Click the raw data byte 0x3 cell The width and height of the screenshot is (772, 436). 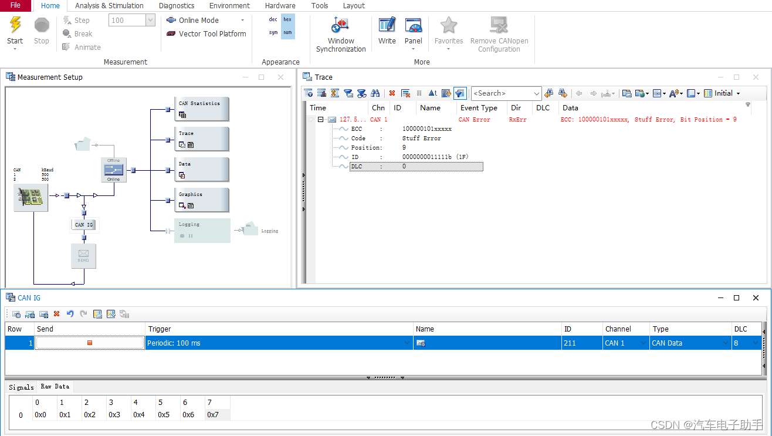119,415
